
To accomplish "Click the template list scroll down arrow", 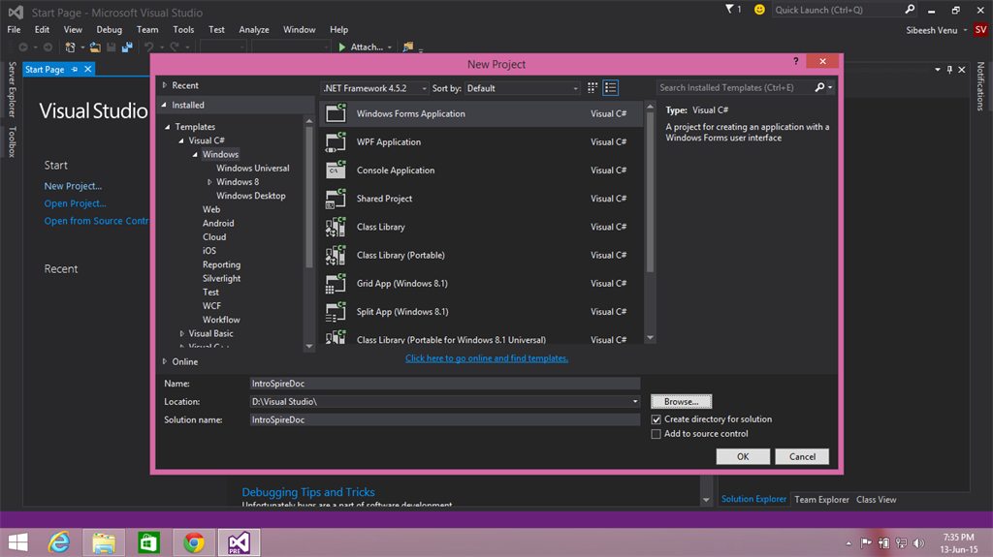I will click(x=650, y=338).
